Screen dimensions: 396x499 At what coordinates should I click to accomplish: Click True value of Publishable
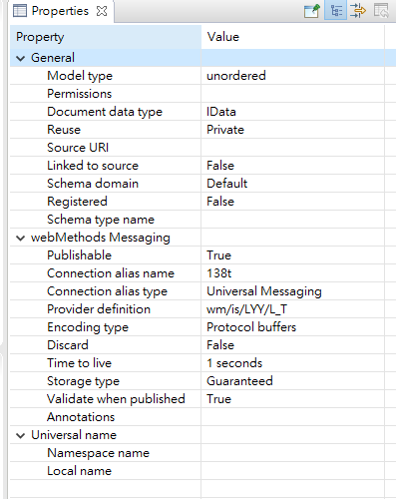[x=218, y=255]
